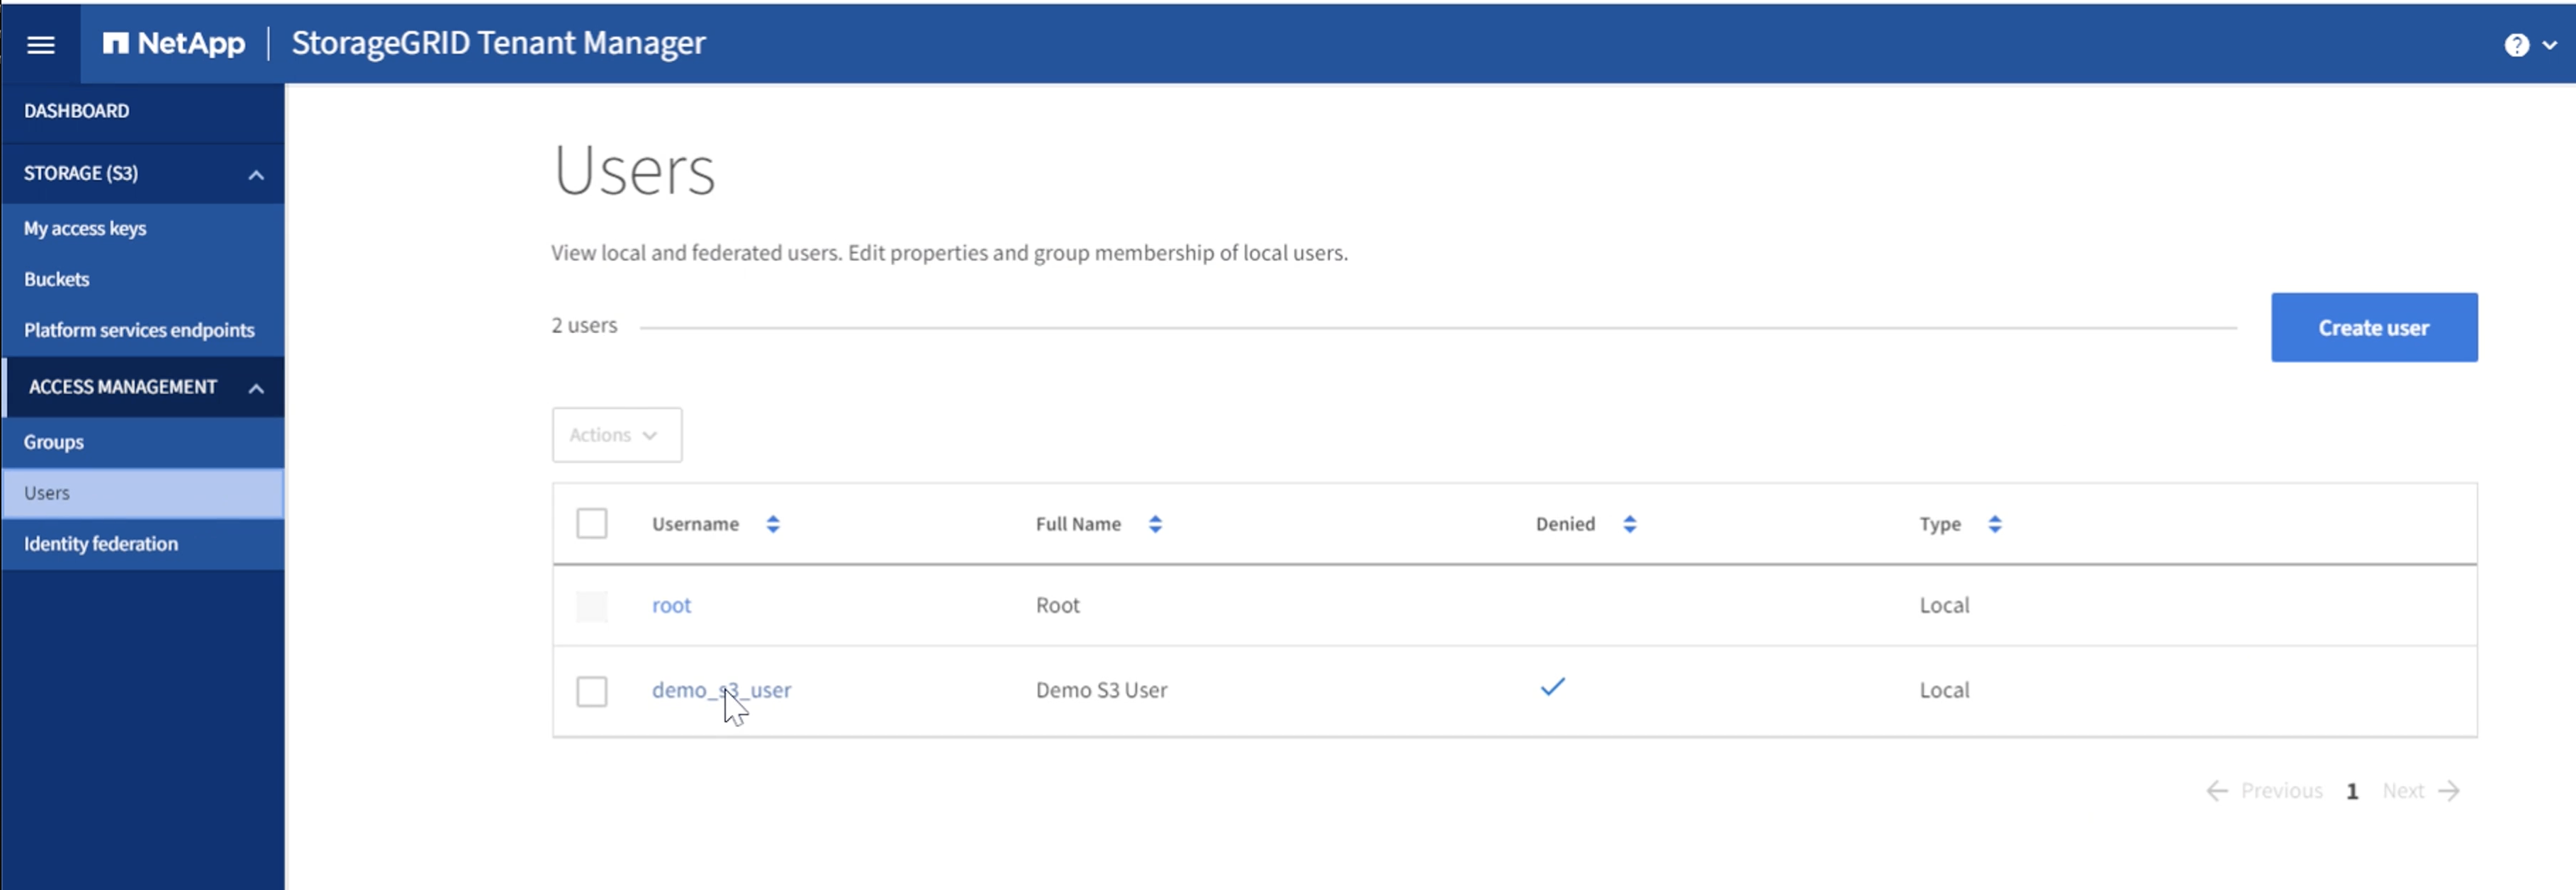Toggle checkbox for root user row
This screenshot has width=2576, height=890.
(593, 604)
